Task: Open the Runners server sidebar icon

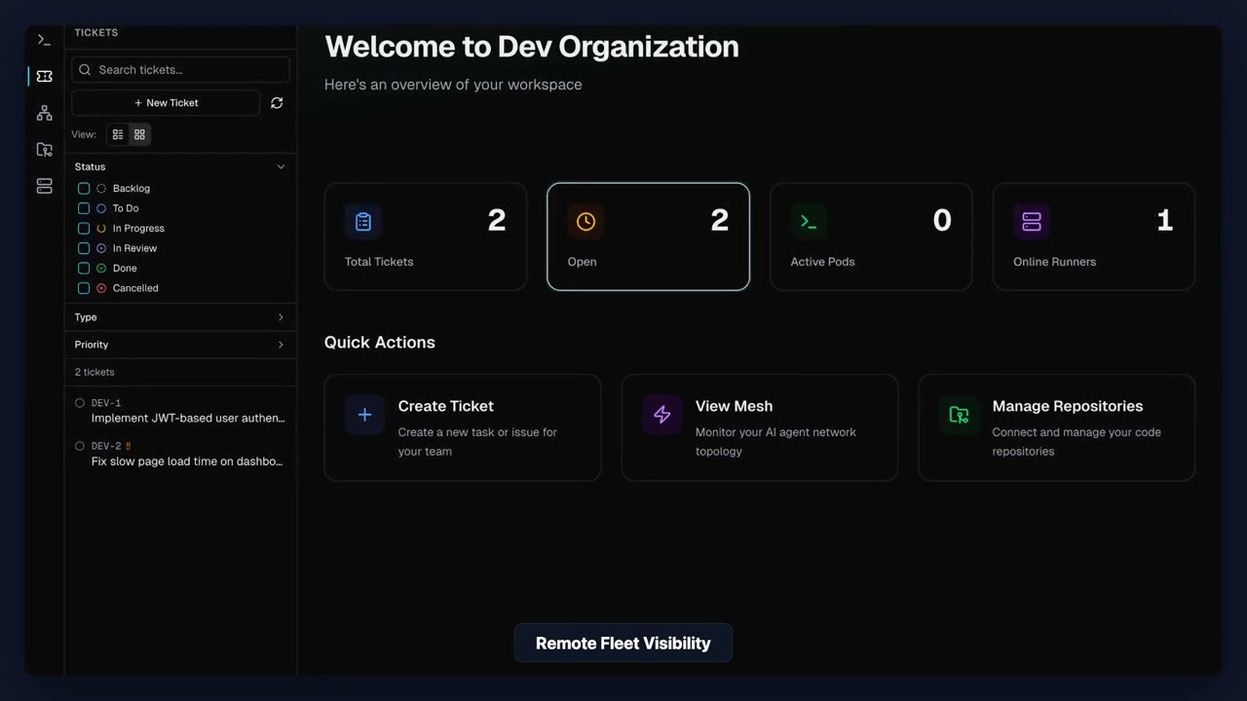Action: (44, 186)
